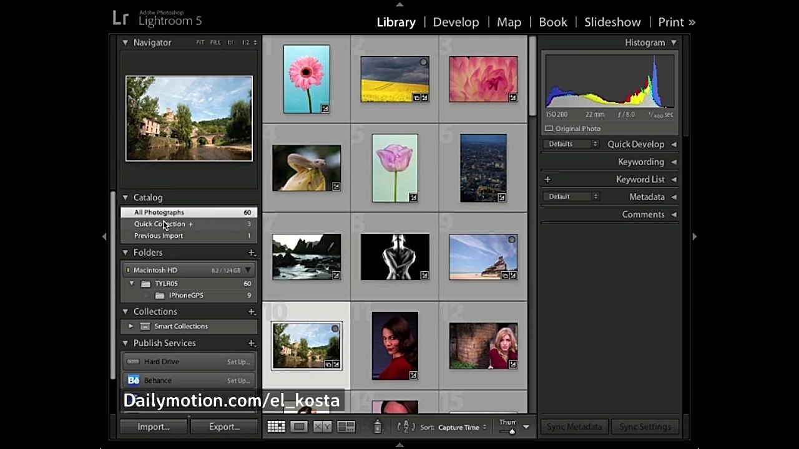Open the Slideshow module

(612, 22)
